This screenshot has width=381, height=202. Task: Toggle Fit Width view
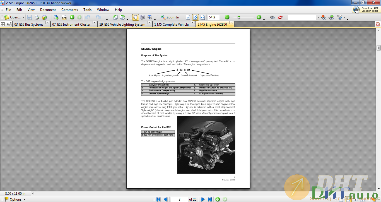point(202,17)
